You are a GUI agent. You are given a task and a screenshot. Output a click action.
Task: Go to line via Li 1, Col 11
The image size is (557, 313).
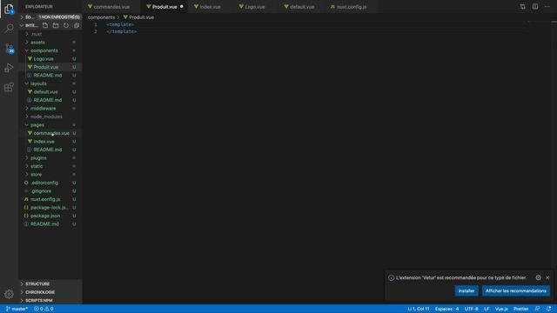418,309
